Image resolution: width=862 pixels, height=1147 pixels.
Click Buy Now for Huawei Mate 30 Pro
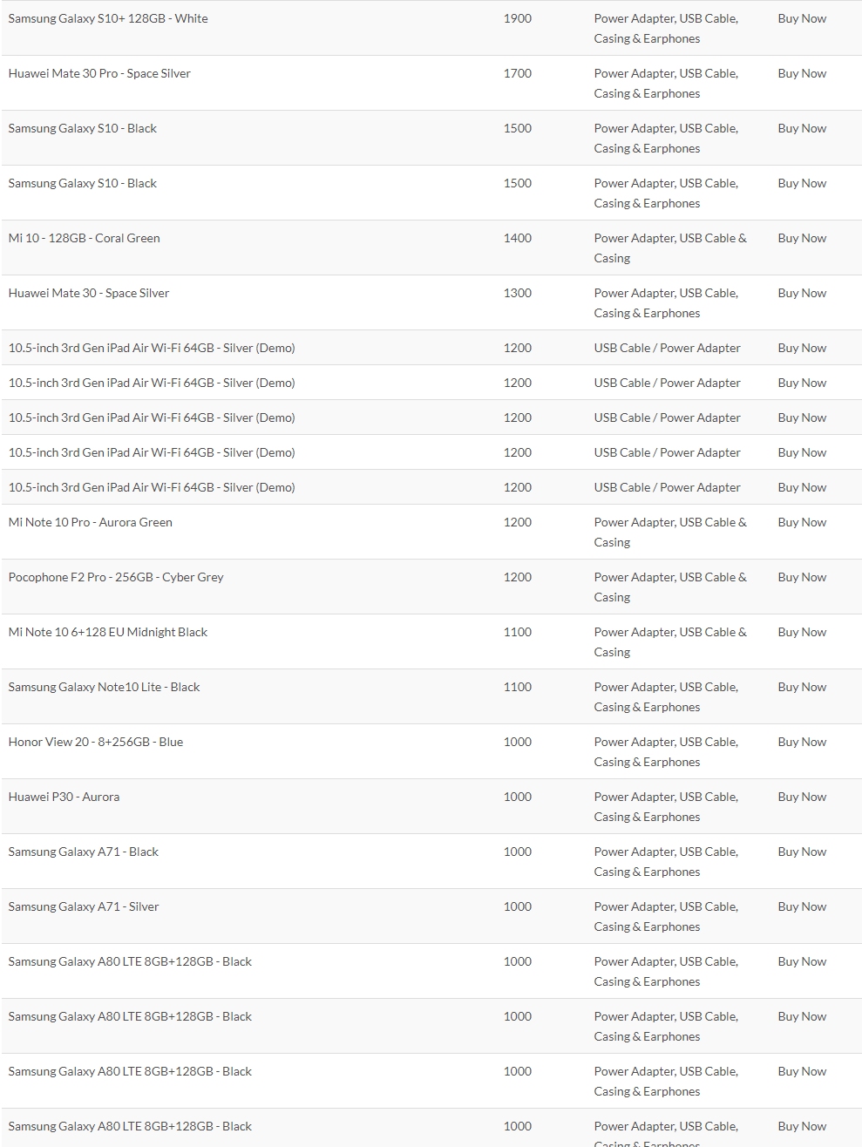tap(802, 73)
